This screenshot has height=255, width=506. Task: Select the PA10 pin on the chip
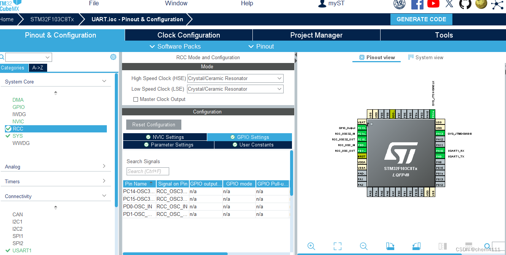(x=440, y=151)
